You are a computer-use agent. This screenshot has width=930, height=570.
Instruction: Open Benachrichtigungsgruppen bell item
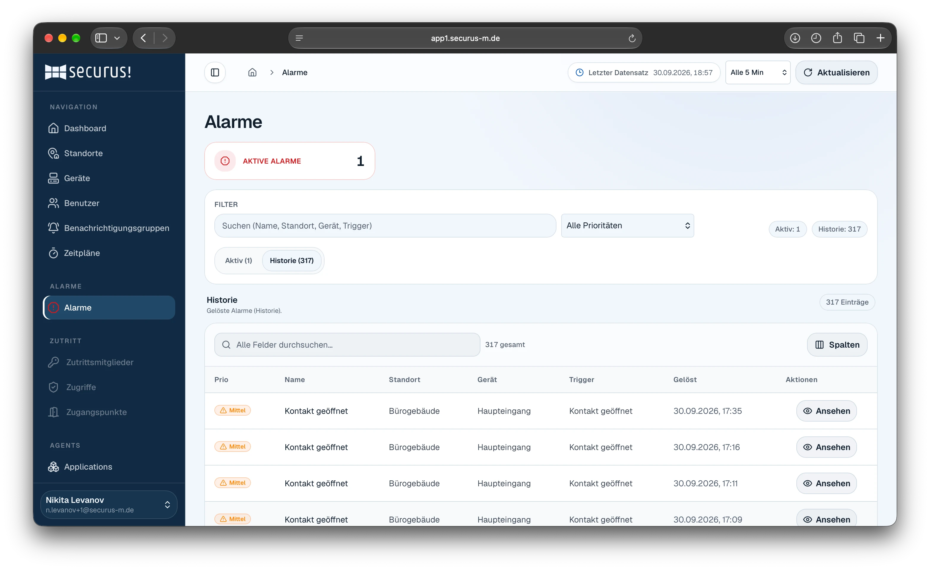click(x=109, y=228)
